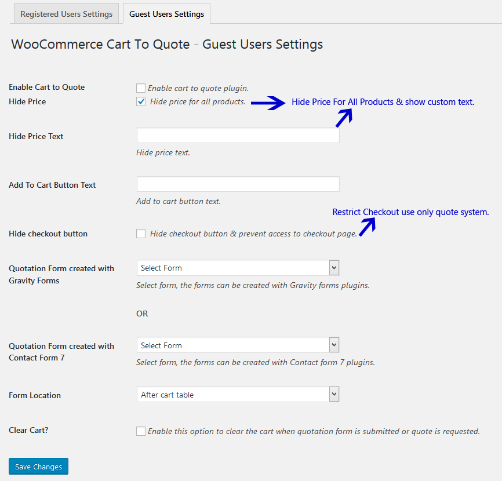Focus the Add To Cart Button Text field

coord(238,184)
